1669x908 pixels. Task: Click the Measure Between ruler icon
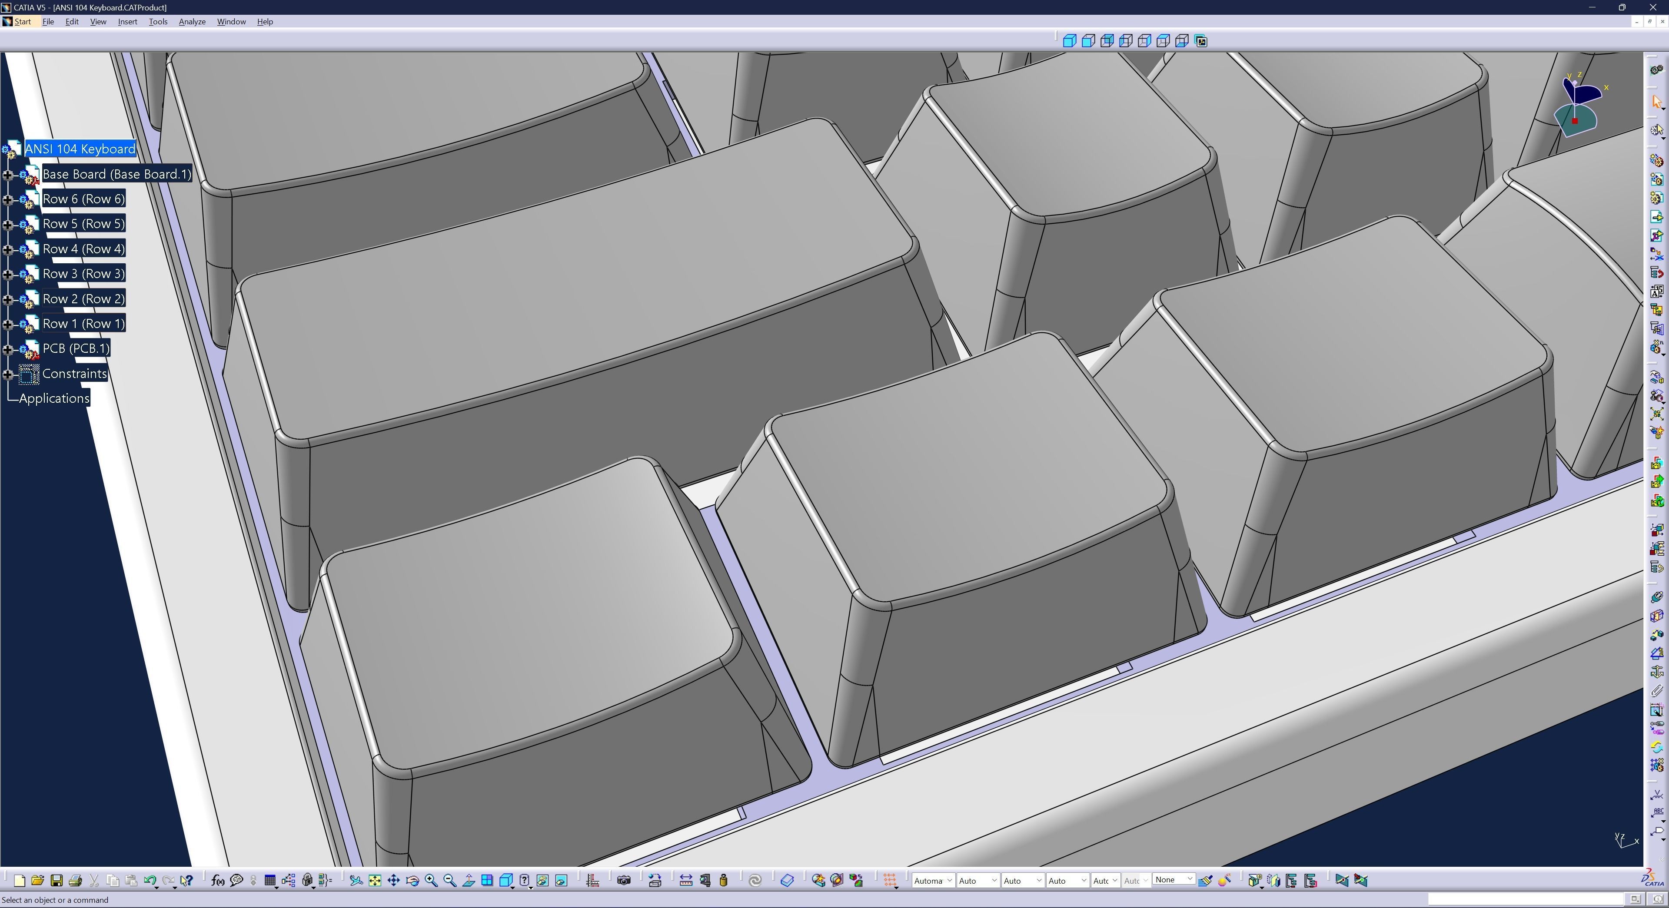pyautogui.click(x=685, y=881)
